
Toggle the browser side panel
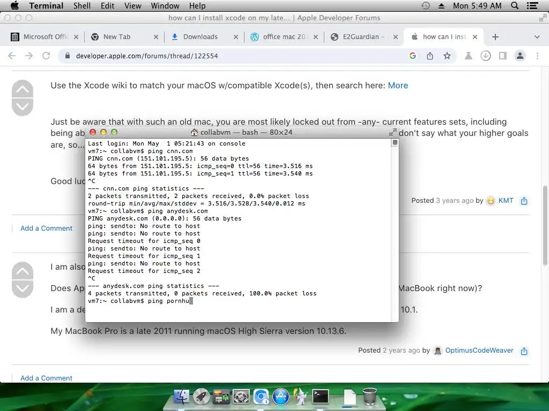[x=503, y=56]
